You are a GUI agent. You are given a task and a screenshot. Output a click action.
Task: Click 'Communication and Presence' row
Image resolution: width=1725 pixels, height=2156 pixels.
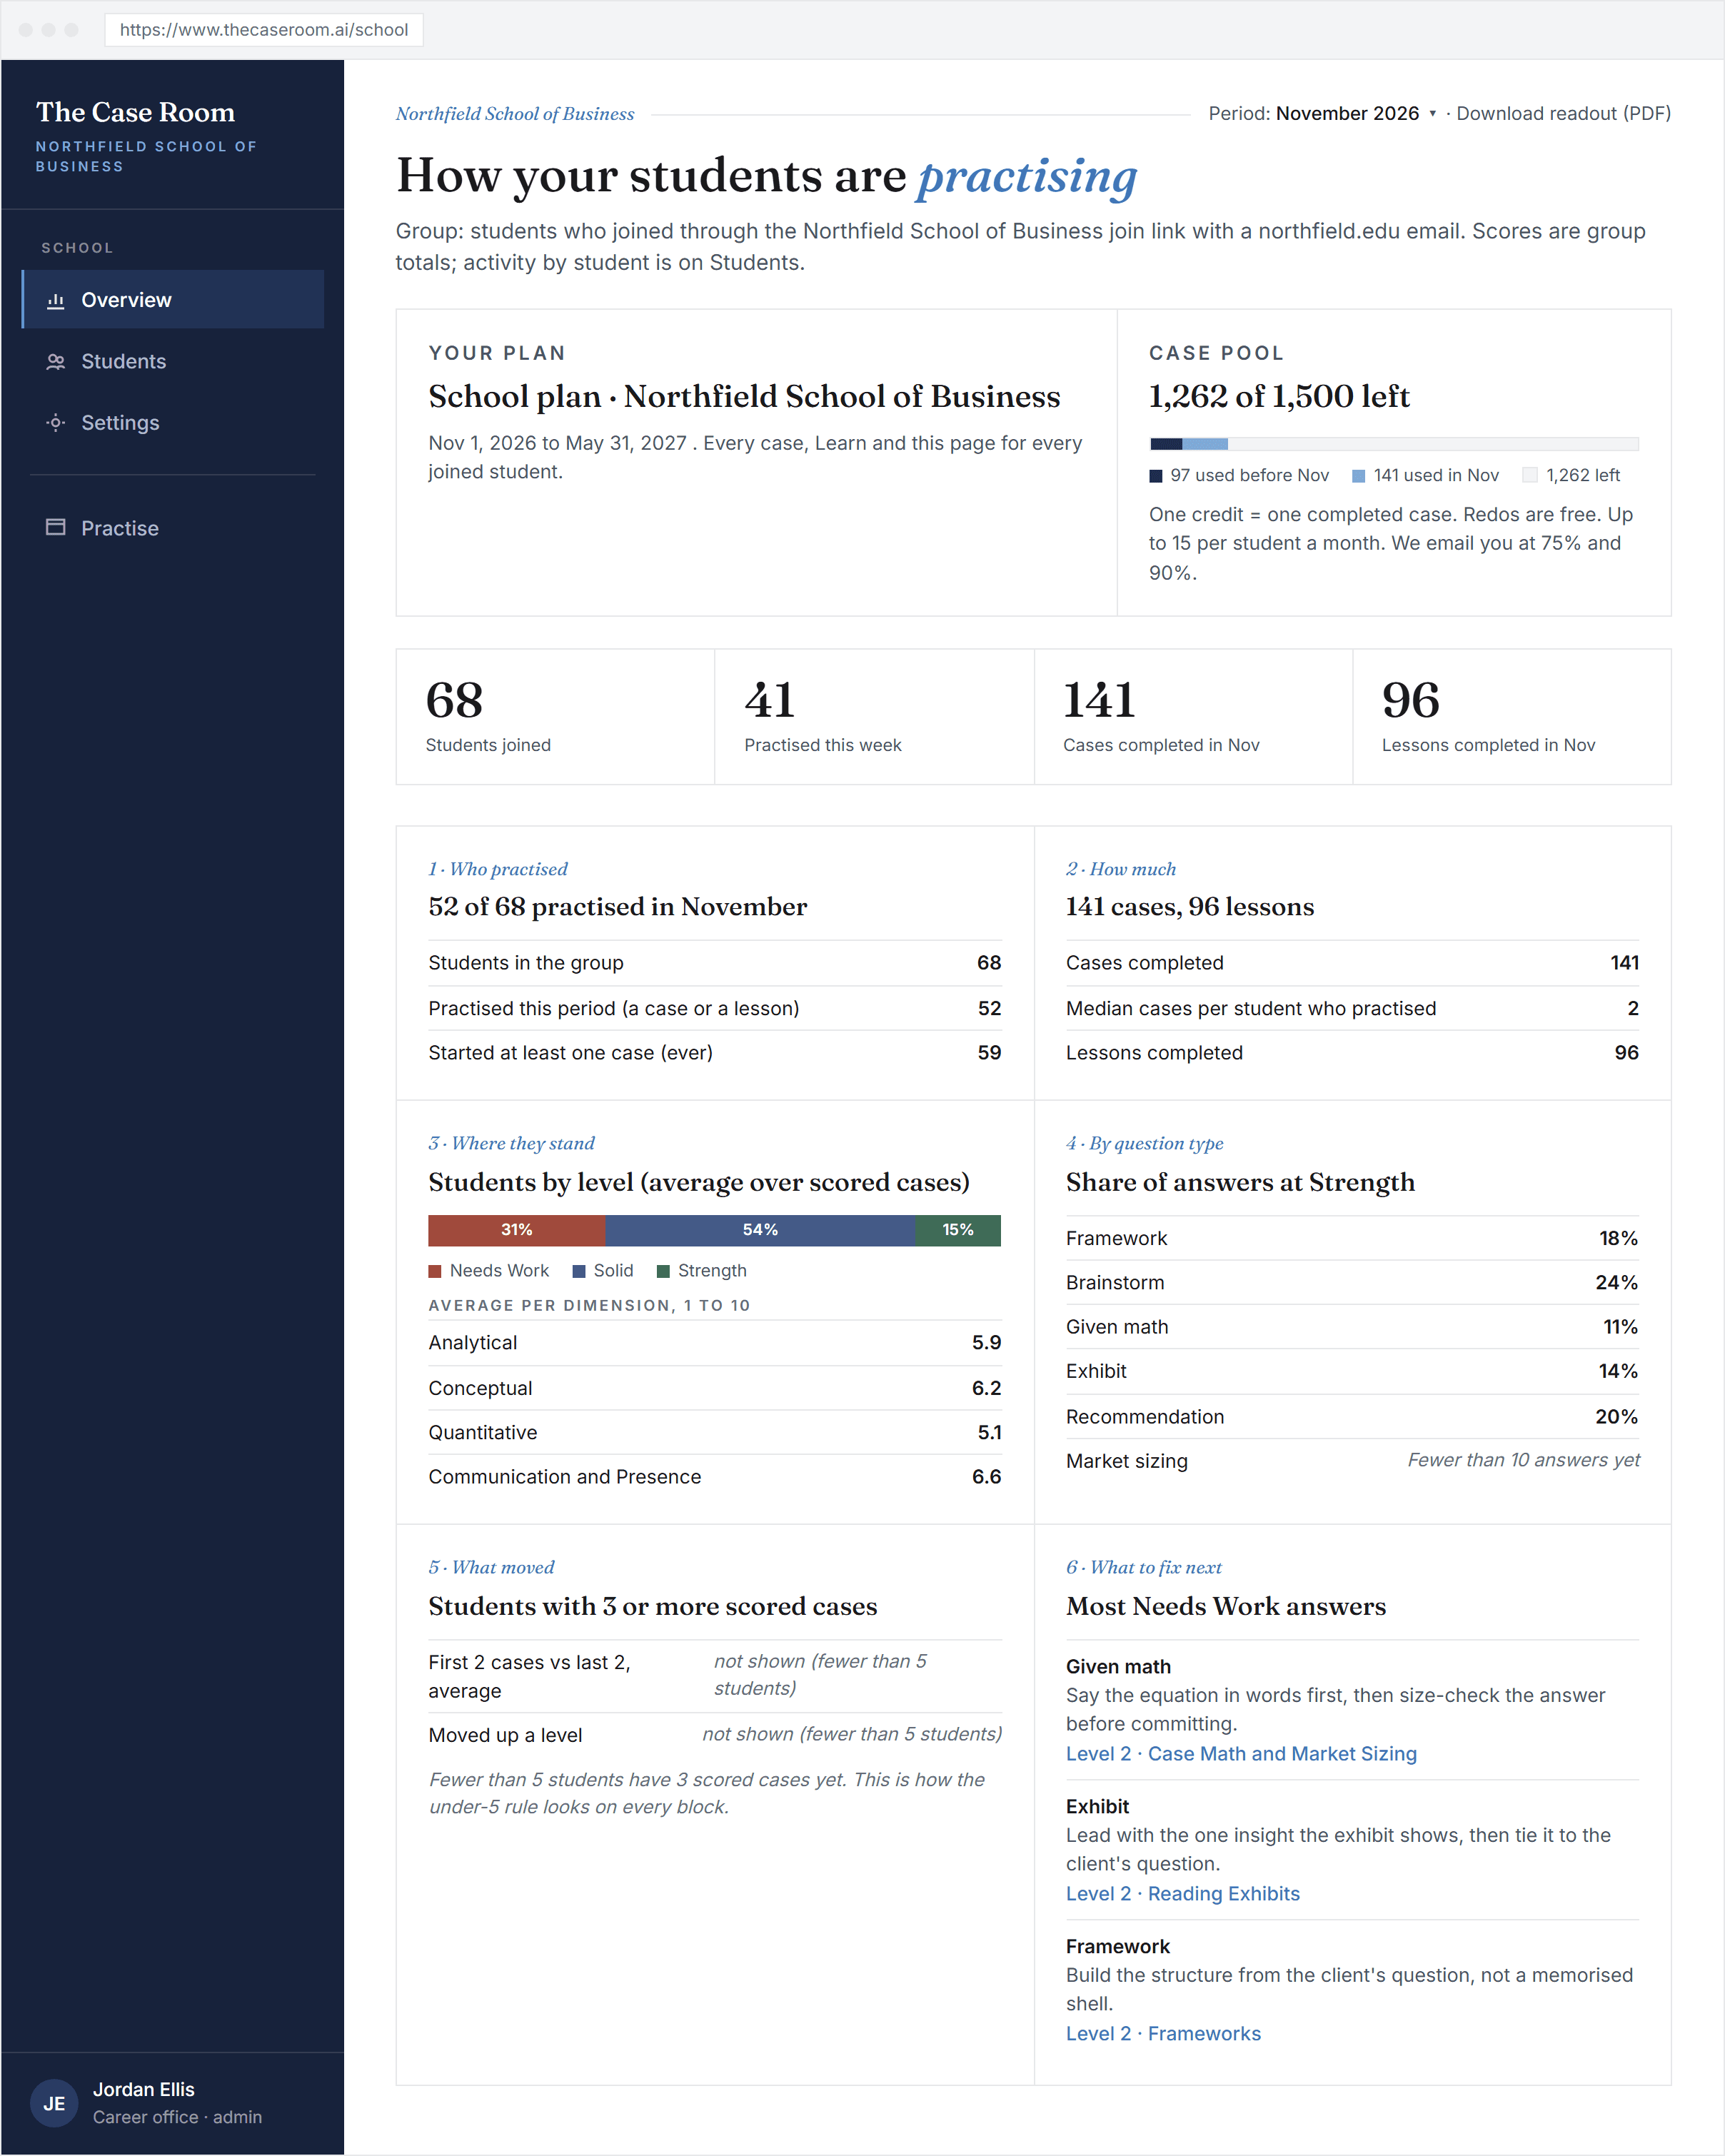coord(715,1476)
